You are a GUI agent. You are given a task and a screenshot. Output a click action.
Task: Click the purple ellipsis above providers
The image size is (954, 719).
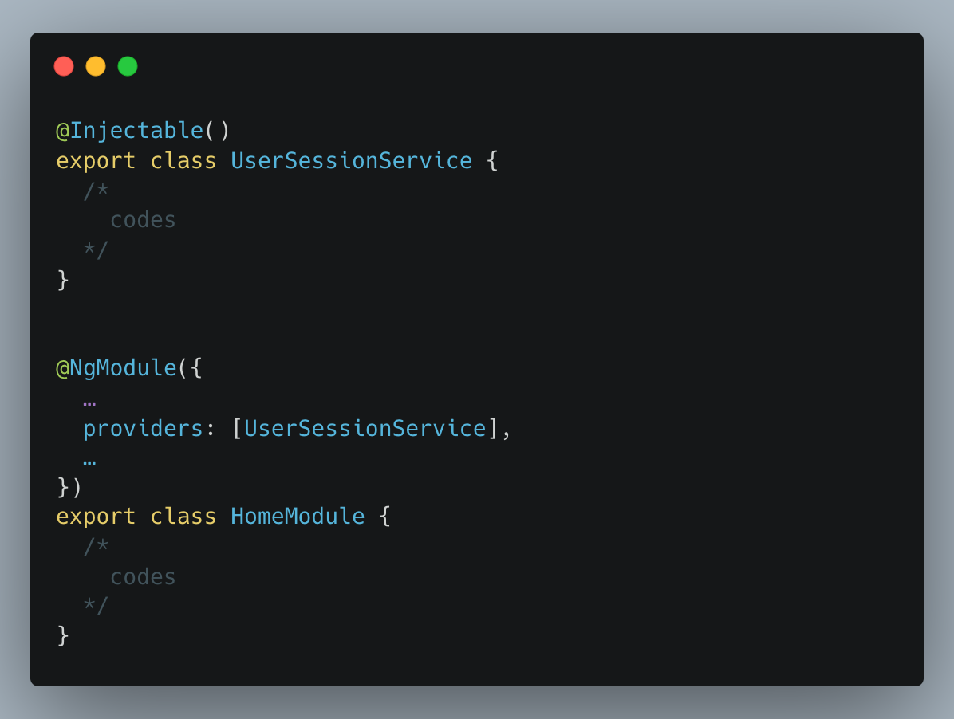coord(89,403)
